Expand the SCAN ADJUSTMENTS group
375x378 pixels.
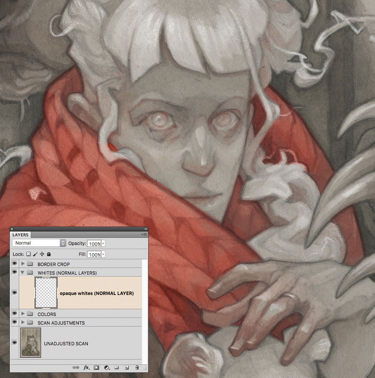(x=23, y=322)
